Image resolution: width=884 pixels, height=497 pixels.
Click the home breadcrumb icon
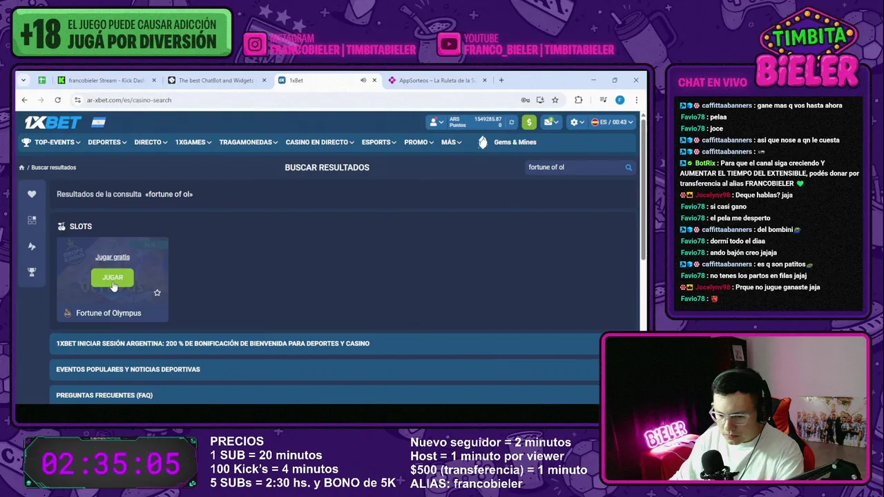[21, 167]
